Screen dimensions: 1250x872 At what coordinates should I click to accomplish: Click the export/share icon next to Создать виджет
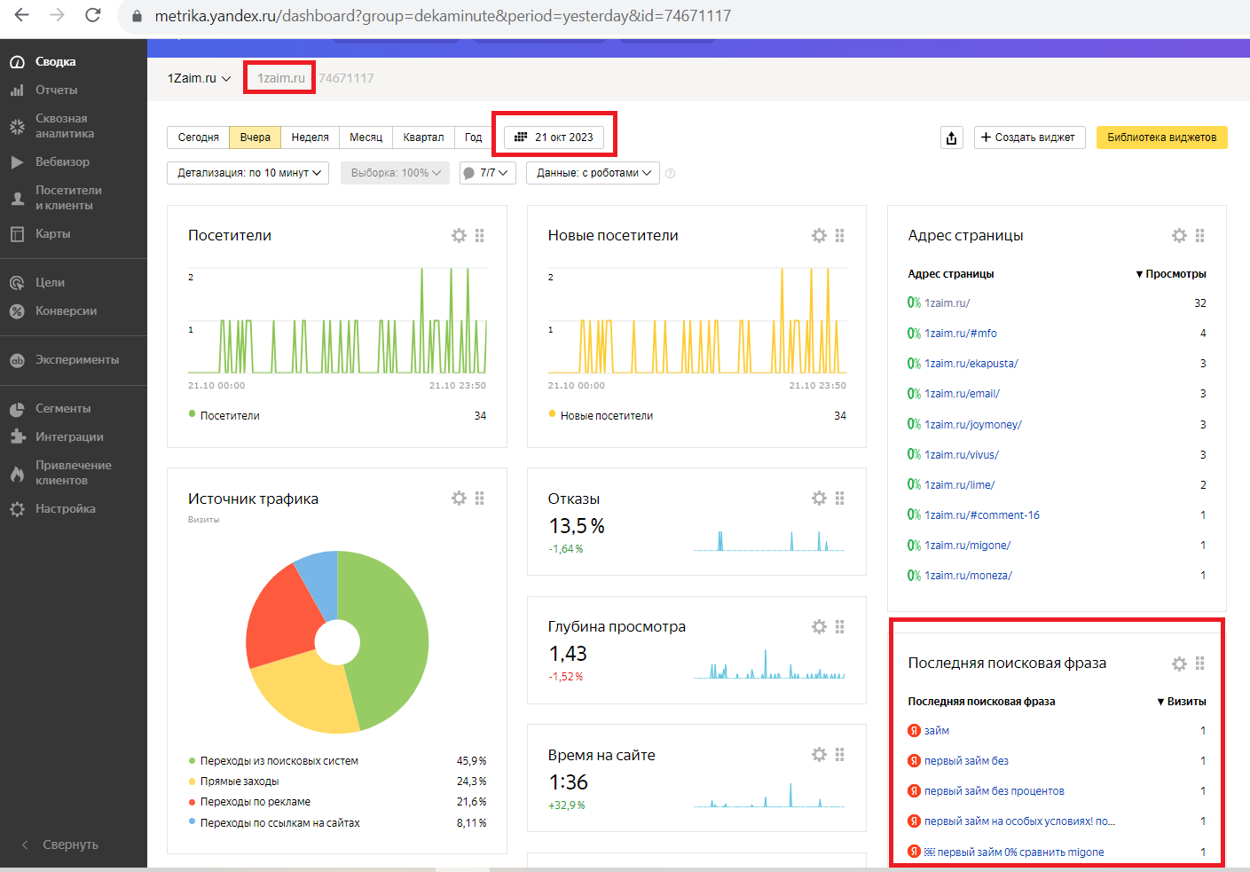pyautogui.click(x=951, y=137)
